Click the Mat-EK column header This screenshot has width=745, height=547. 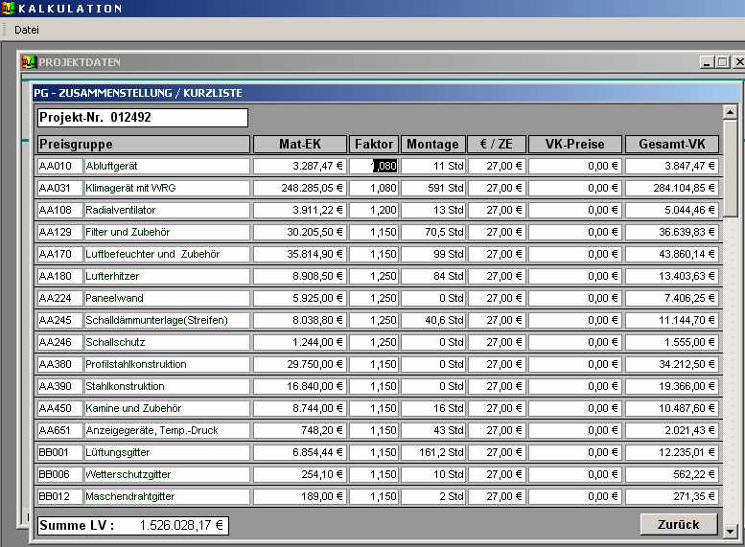pos(299,145)
